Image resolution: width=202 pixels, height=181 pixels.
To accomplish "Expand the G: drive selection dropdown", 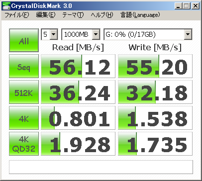I will coord(188,34).
